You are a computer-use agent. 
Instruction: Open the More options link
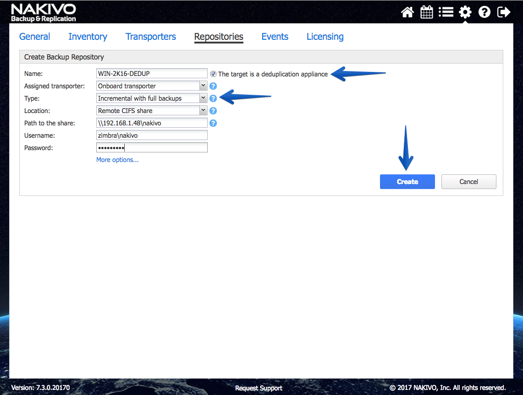[117, 160]
